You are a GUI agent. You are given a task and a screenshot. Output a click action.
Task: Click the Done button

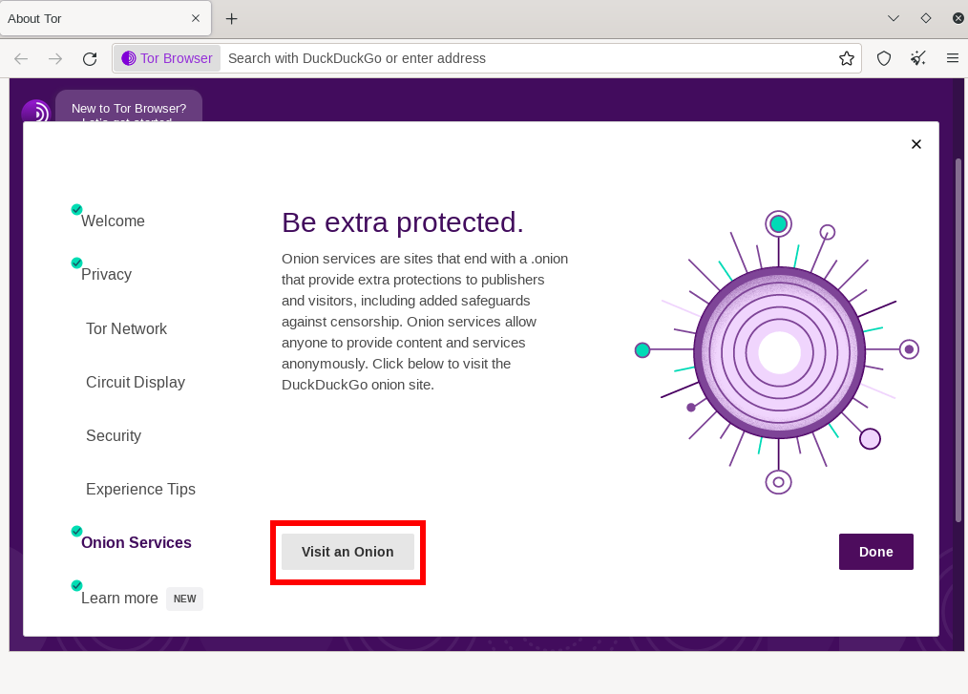point(875,552)
